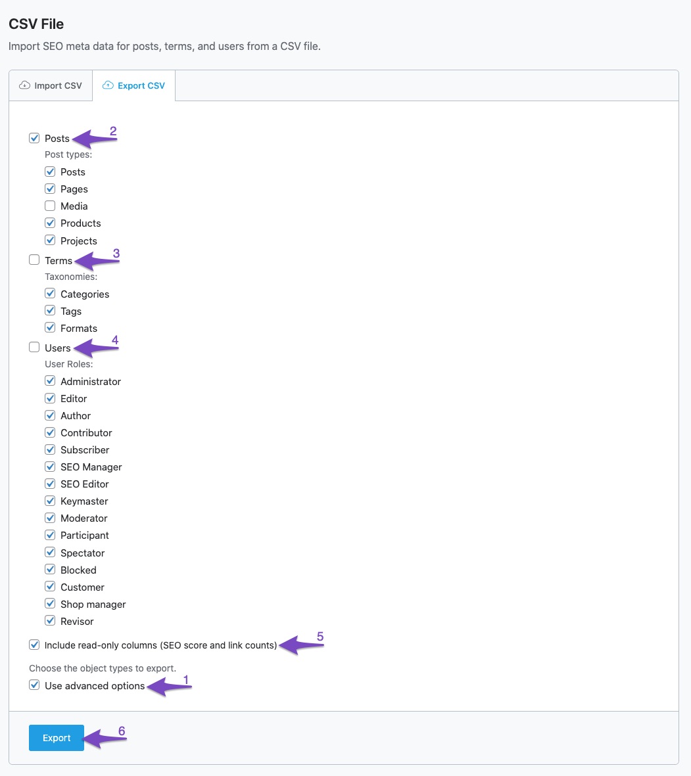This screenshot has width=691, height=776.
Task: Uncheck the Shop manager role
Action: point(50,604)
